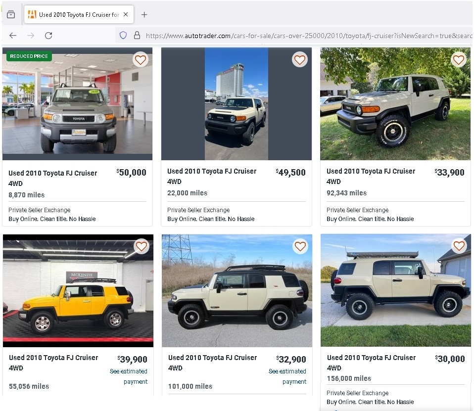
Task: Heart the $30,000 FJ Cruiser listing
Action: 459,246
